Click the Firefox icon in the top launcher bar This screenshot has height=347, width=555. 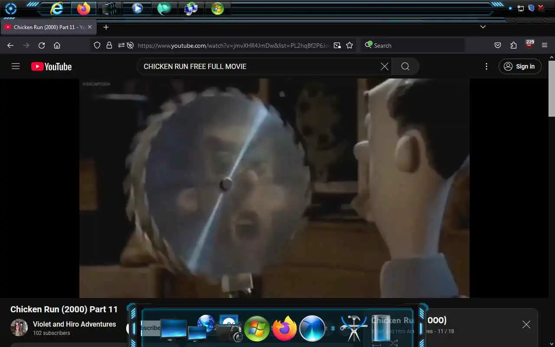click(83, 8)
